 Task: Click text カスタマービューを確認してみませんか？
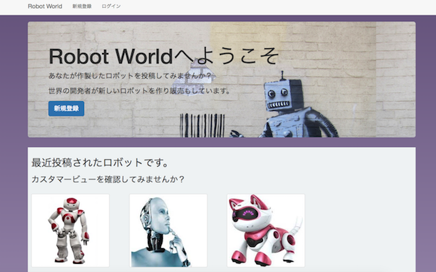click(x=108, y=179)
